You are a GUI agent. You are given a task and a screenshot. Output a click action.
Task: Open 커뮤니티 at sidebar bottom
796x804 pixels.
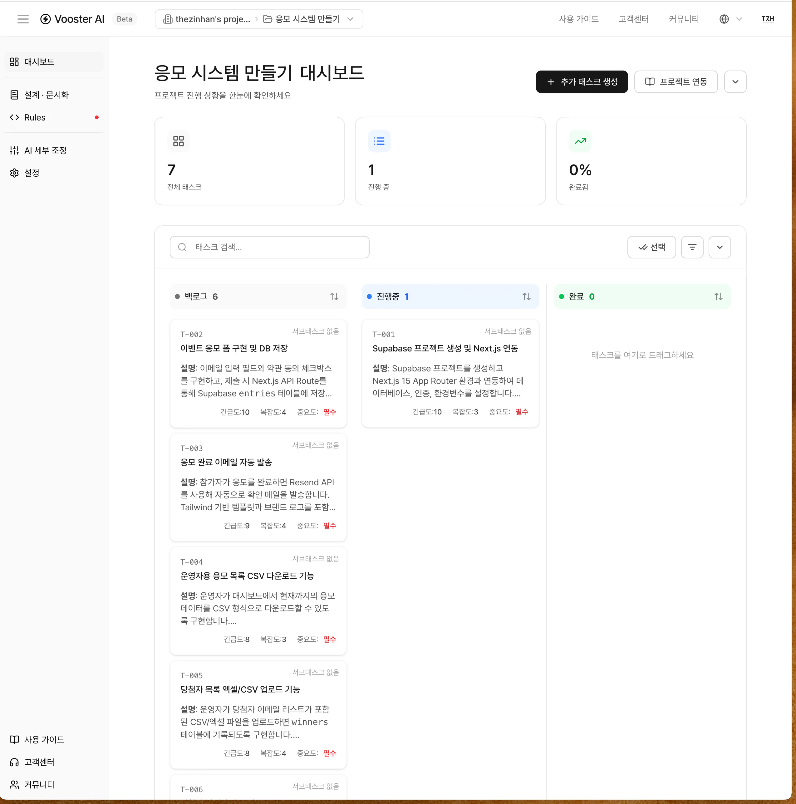pyautogui.click(x=54, y=784)
